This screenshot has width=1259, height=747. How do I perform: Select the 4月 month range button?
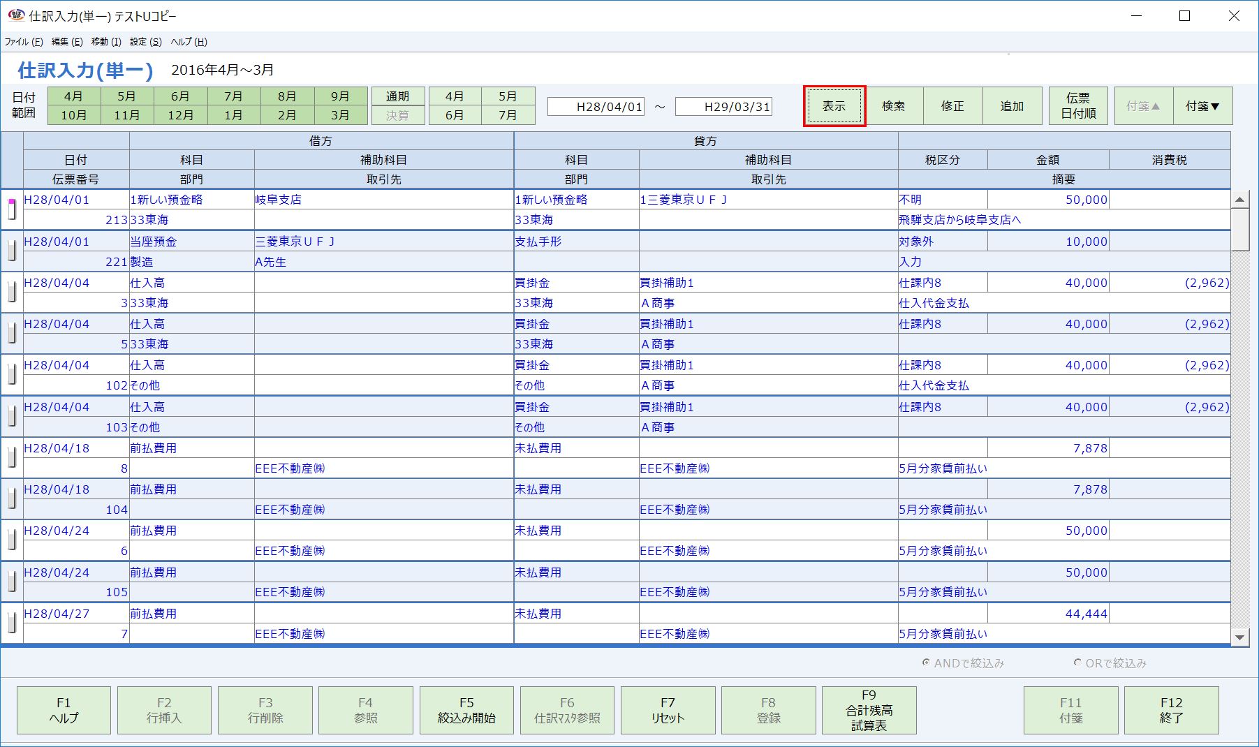(73, 96)
